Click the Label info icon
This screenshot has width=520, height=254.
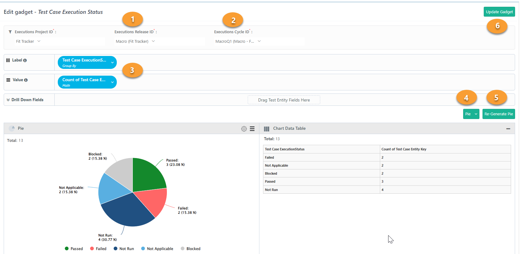pyautogui.click(x=25, y=60)
